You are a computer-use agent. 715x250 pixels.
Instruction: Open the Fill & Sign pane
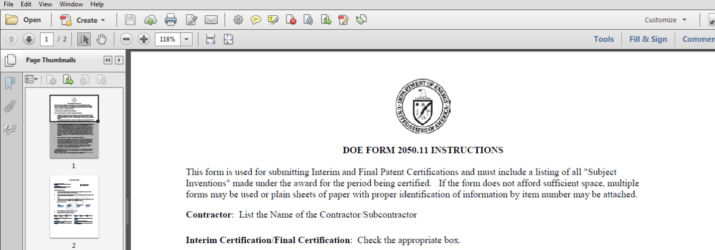click(x=648, y=39)
